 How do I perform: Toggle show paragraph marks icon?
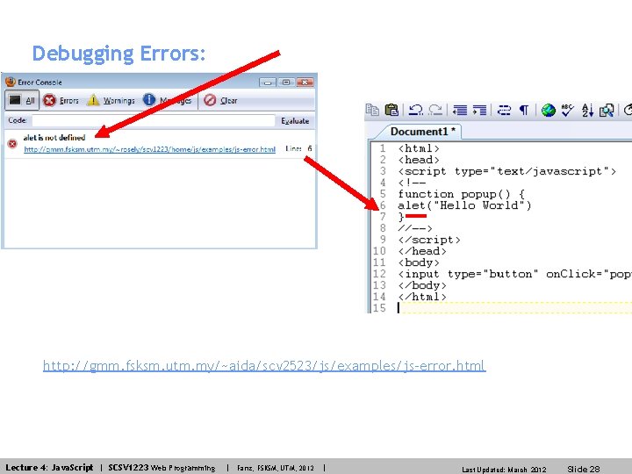(x=524, y=110)
